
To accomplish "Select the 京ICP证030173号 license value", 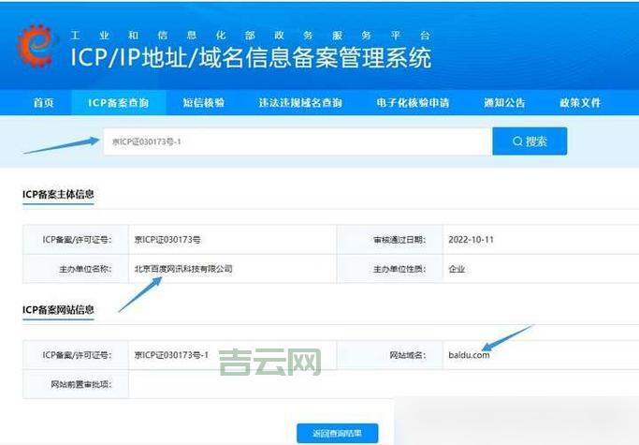I will 167,240.
